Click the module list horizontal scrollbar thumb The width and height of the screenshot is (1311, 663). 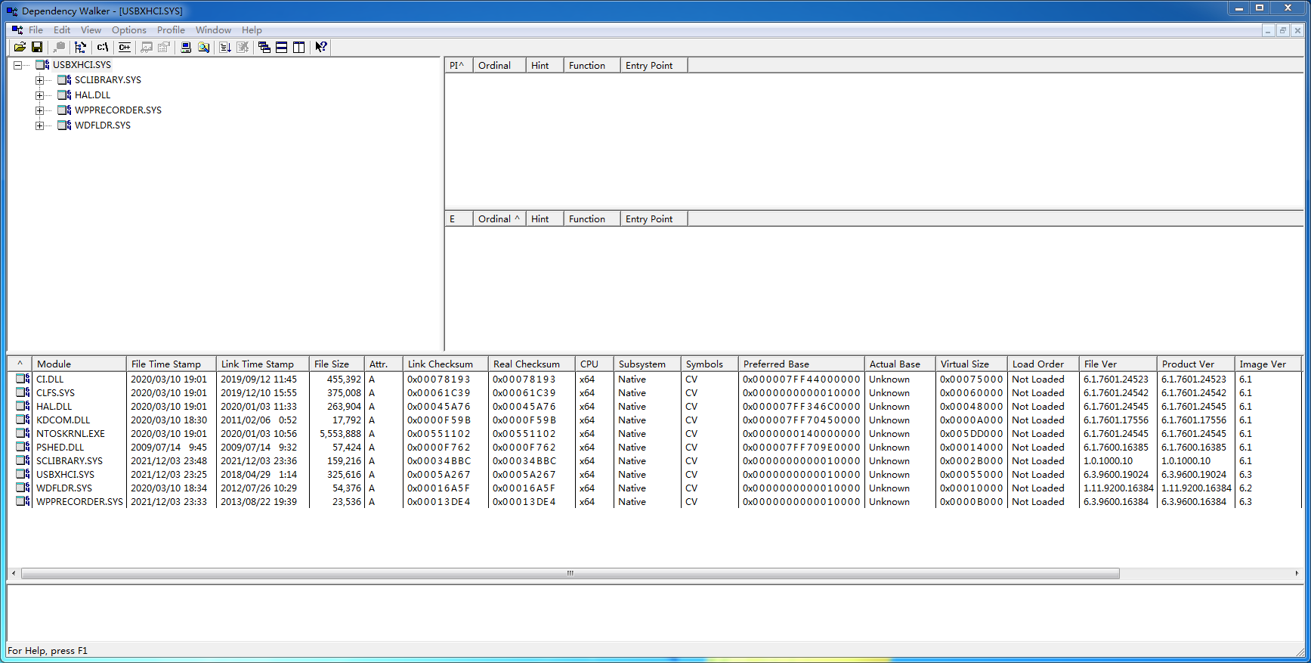pos(570,574)
